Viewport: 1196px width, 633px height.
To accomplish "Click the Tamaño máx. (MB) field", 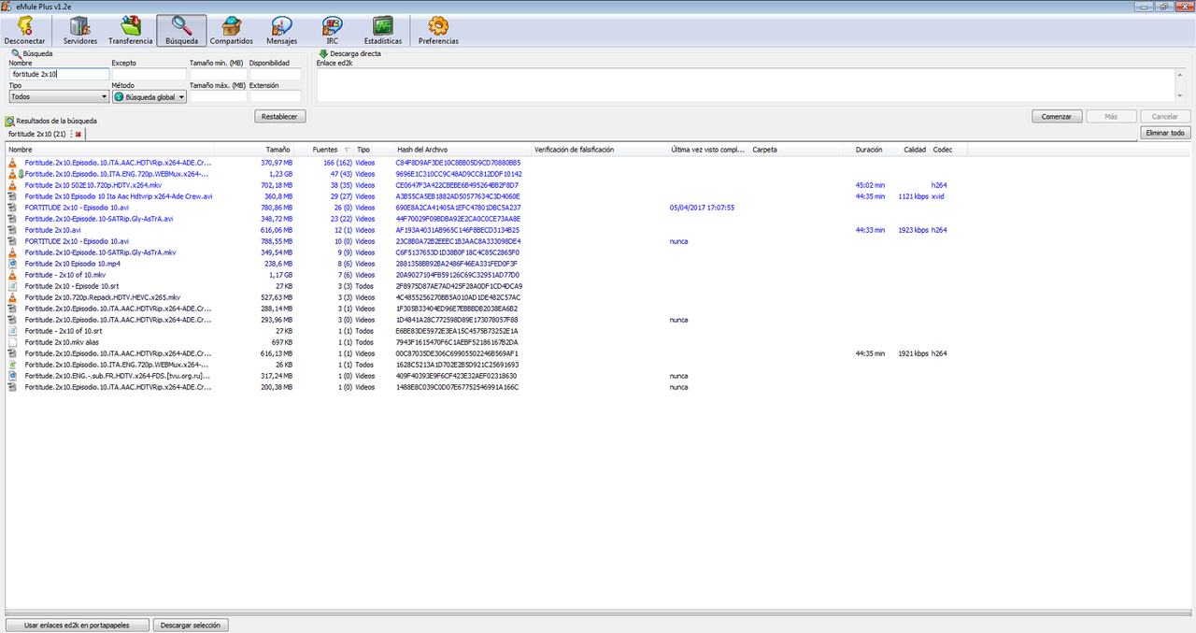I will pyautogui.click(x=218, y=96).
